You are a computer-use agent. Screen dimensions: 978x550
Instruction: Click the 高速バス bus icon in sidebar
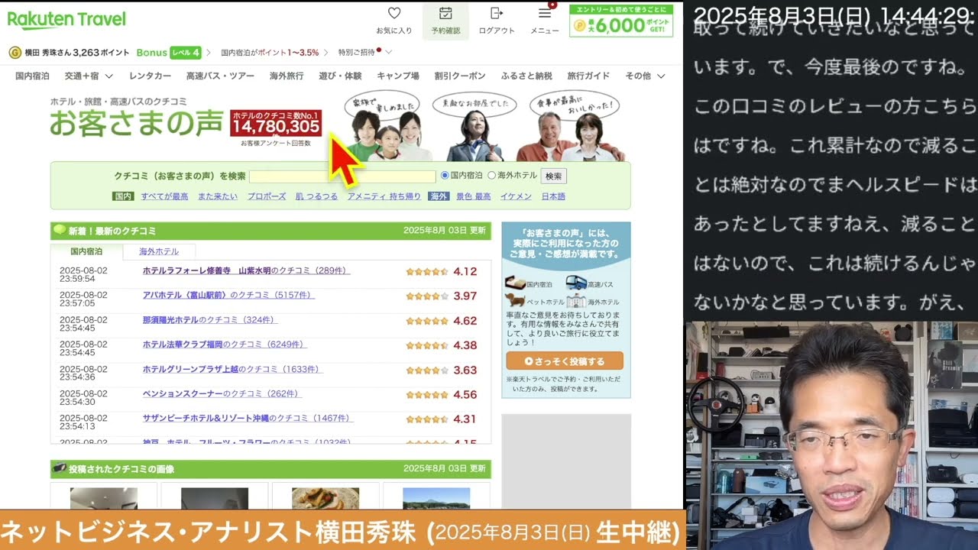tap(576, 283)
